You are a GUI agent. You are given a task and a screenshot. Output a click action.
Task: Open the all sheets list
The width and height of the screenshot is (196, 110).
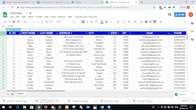coord(12,94)
